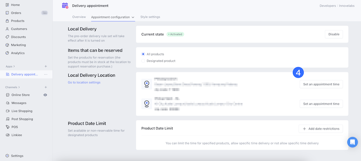
Task: Click the Local Delivery Location heading
Action: tap(92, 75)
